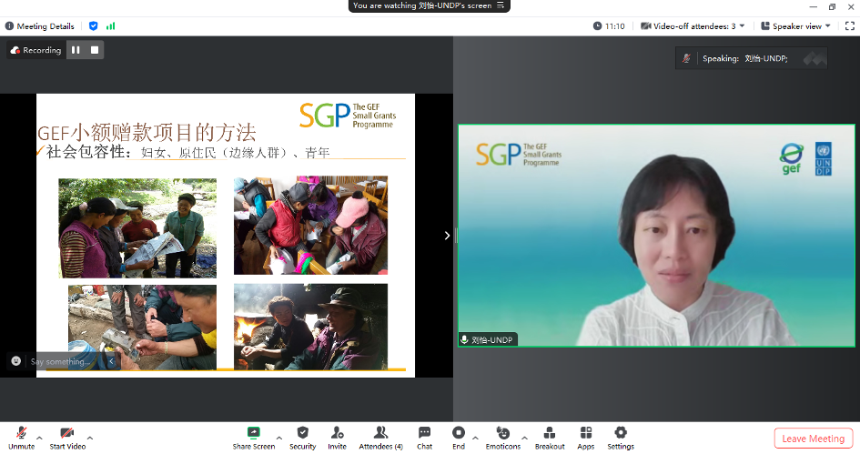Open the Chat panel
Viewport: 860px width, 454px height.
coord(424,437)
